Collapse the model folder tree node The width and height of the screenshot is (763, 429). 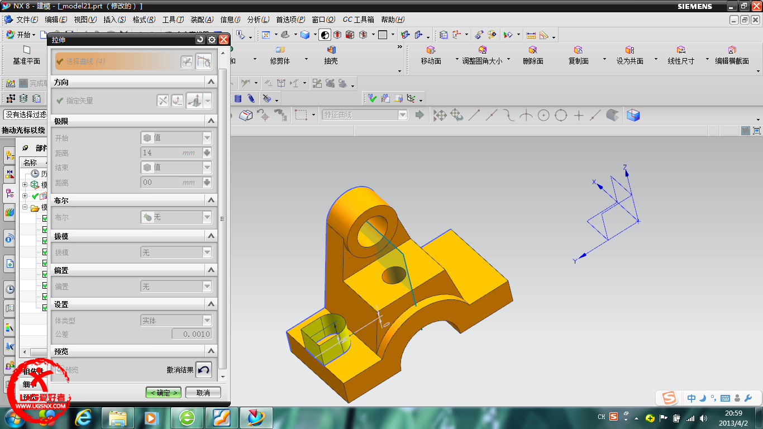pos(25,207)
